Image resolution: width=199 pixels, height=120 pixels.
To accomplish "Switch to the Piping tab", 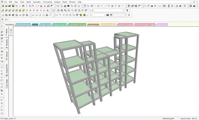I will point(35,25).
